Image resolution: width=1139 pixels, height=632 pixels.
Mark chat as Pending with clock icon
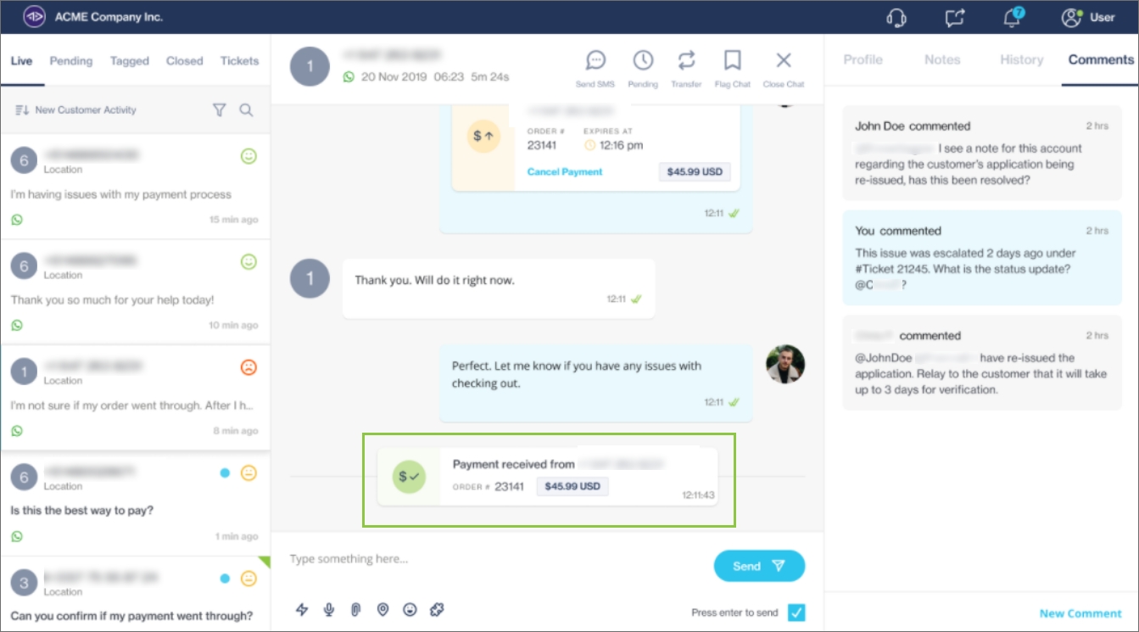click(643, 61)
